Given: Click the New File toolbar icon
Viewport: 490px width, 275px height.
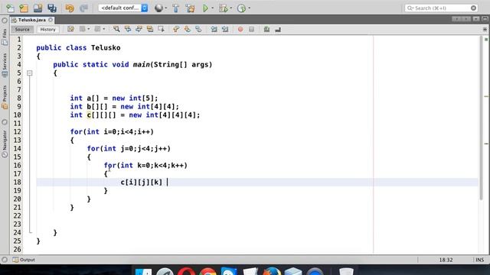Looking at the screenshot, I should [10, 8].
